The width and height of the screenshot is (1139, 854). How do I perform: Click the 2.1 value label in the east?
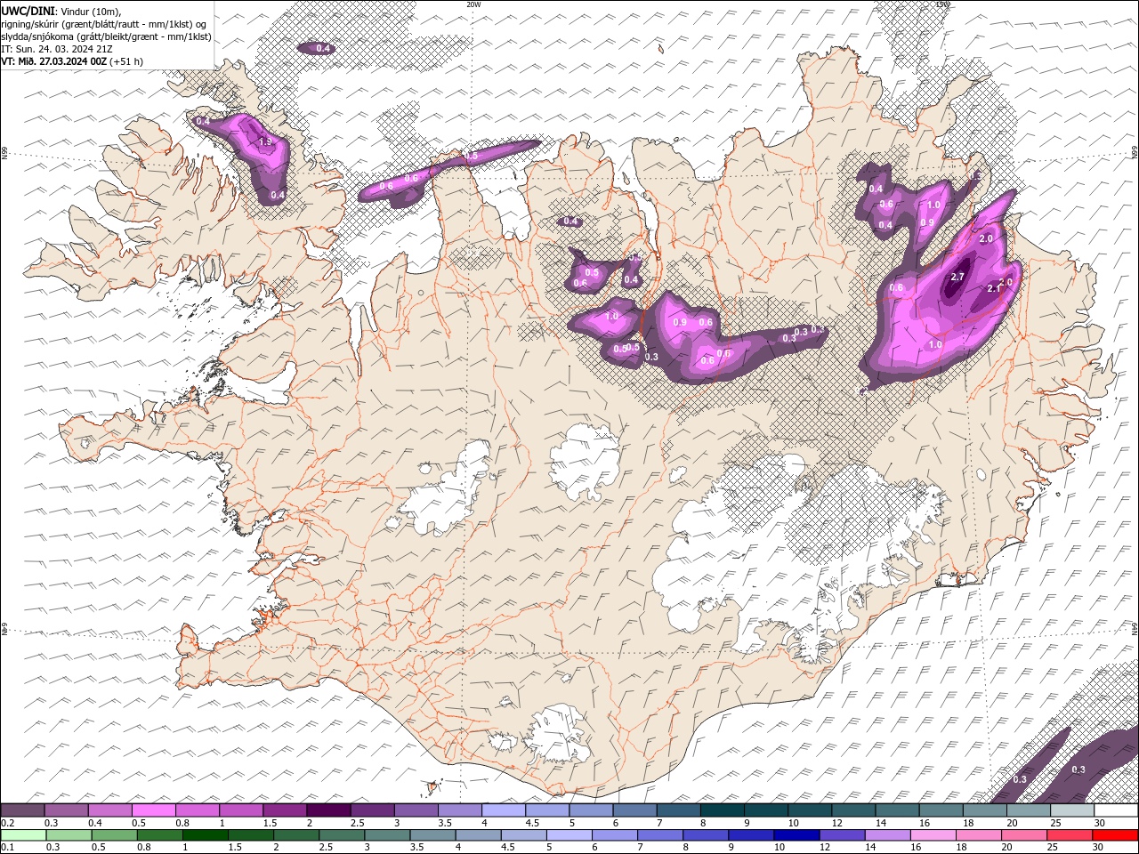point(995,288)
